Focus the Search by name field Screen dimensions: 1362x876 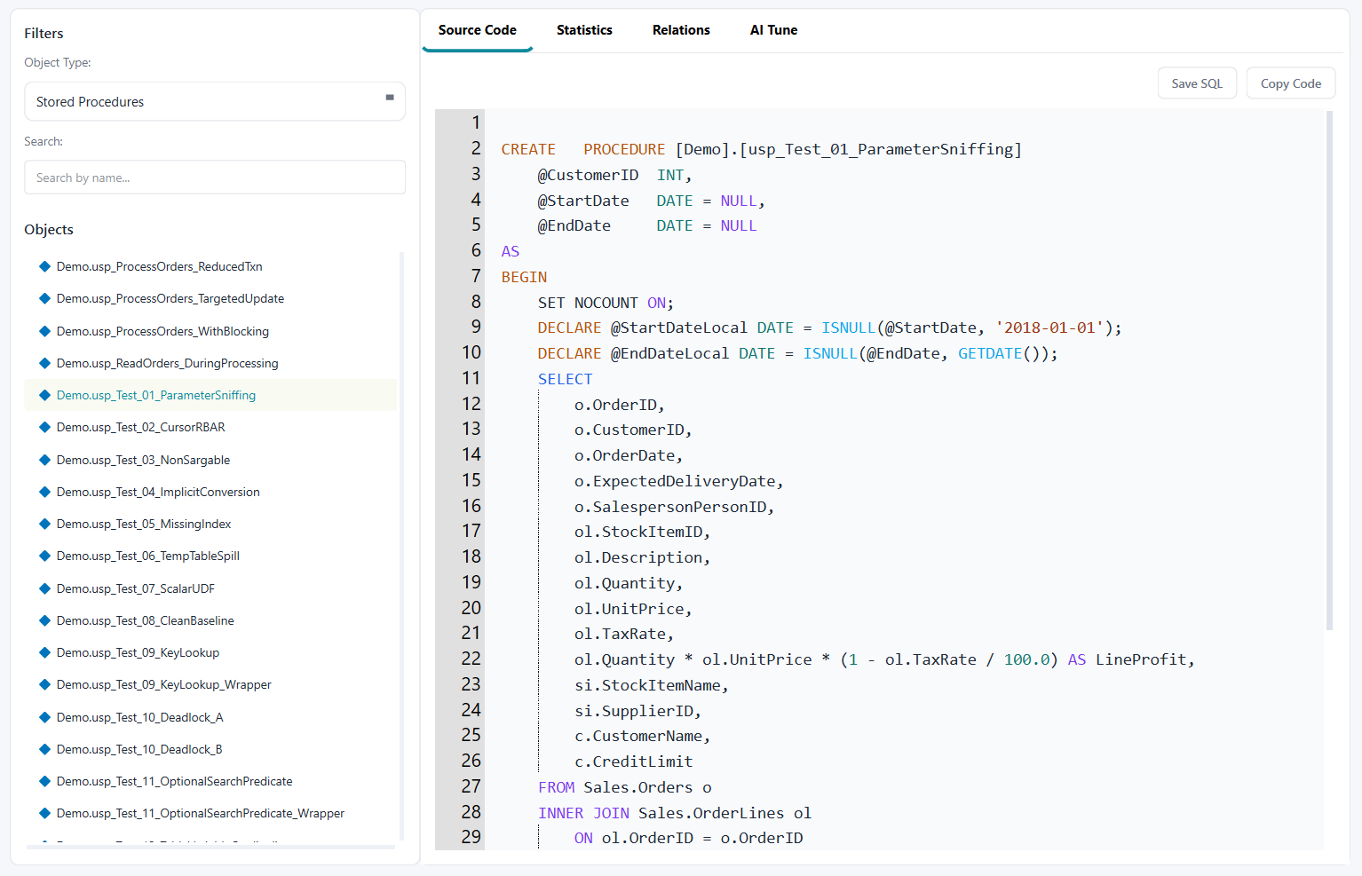(x=215, y=178)
